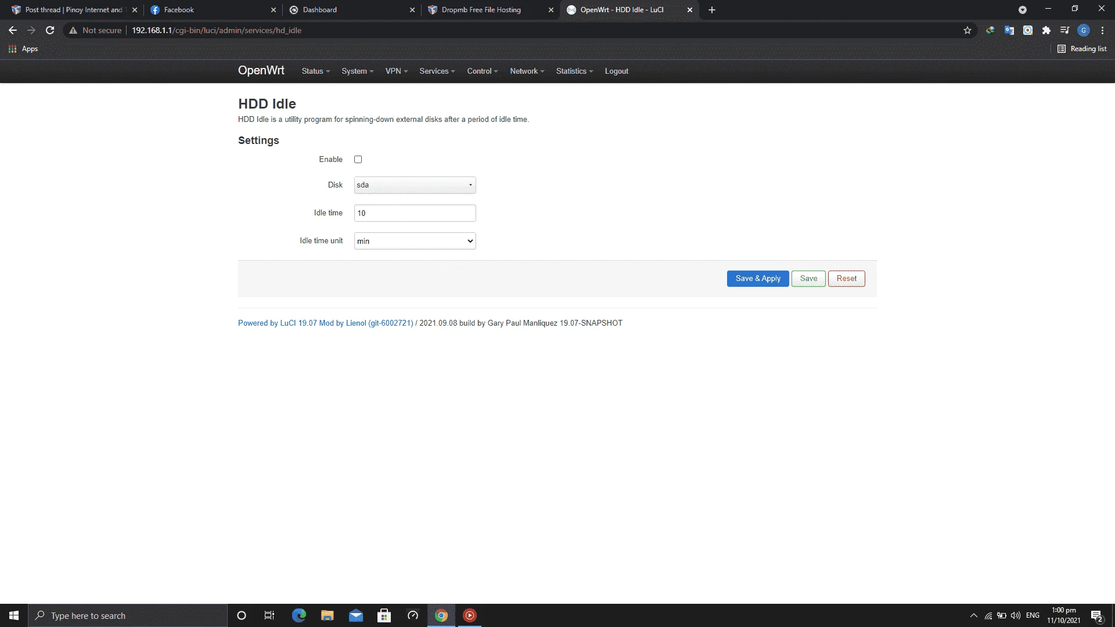
Task: Open the media control icon
Action: [x=1064, y=30]
